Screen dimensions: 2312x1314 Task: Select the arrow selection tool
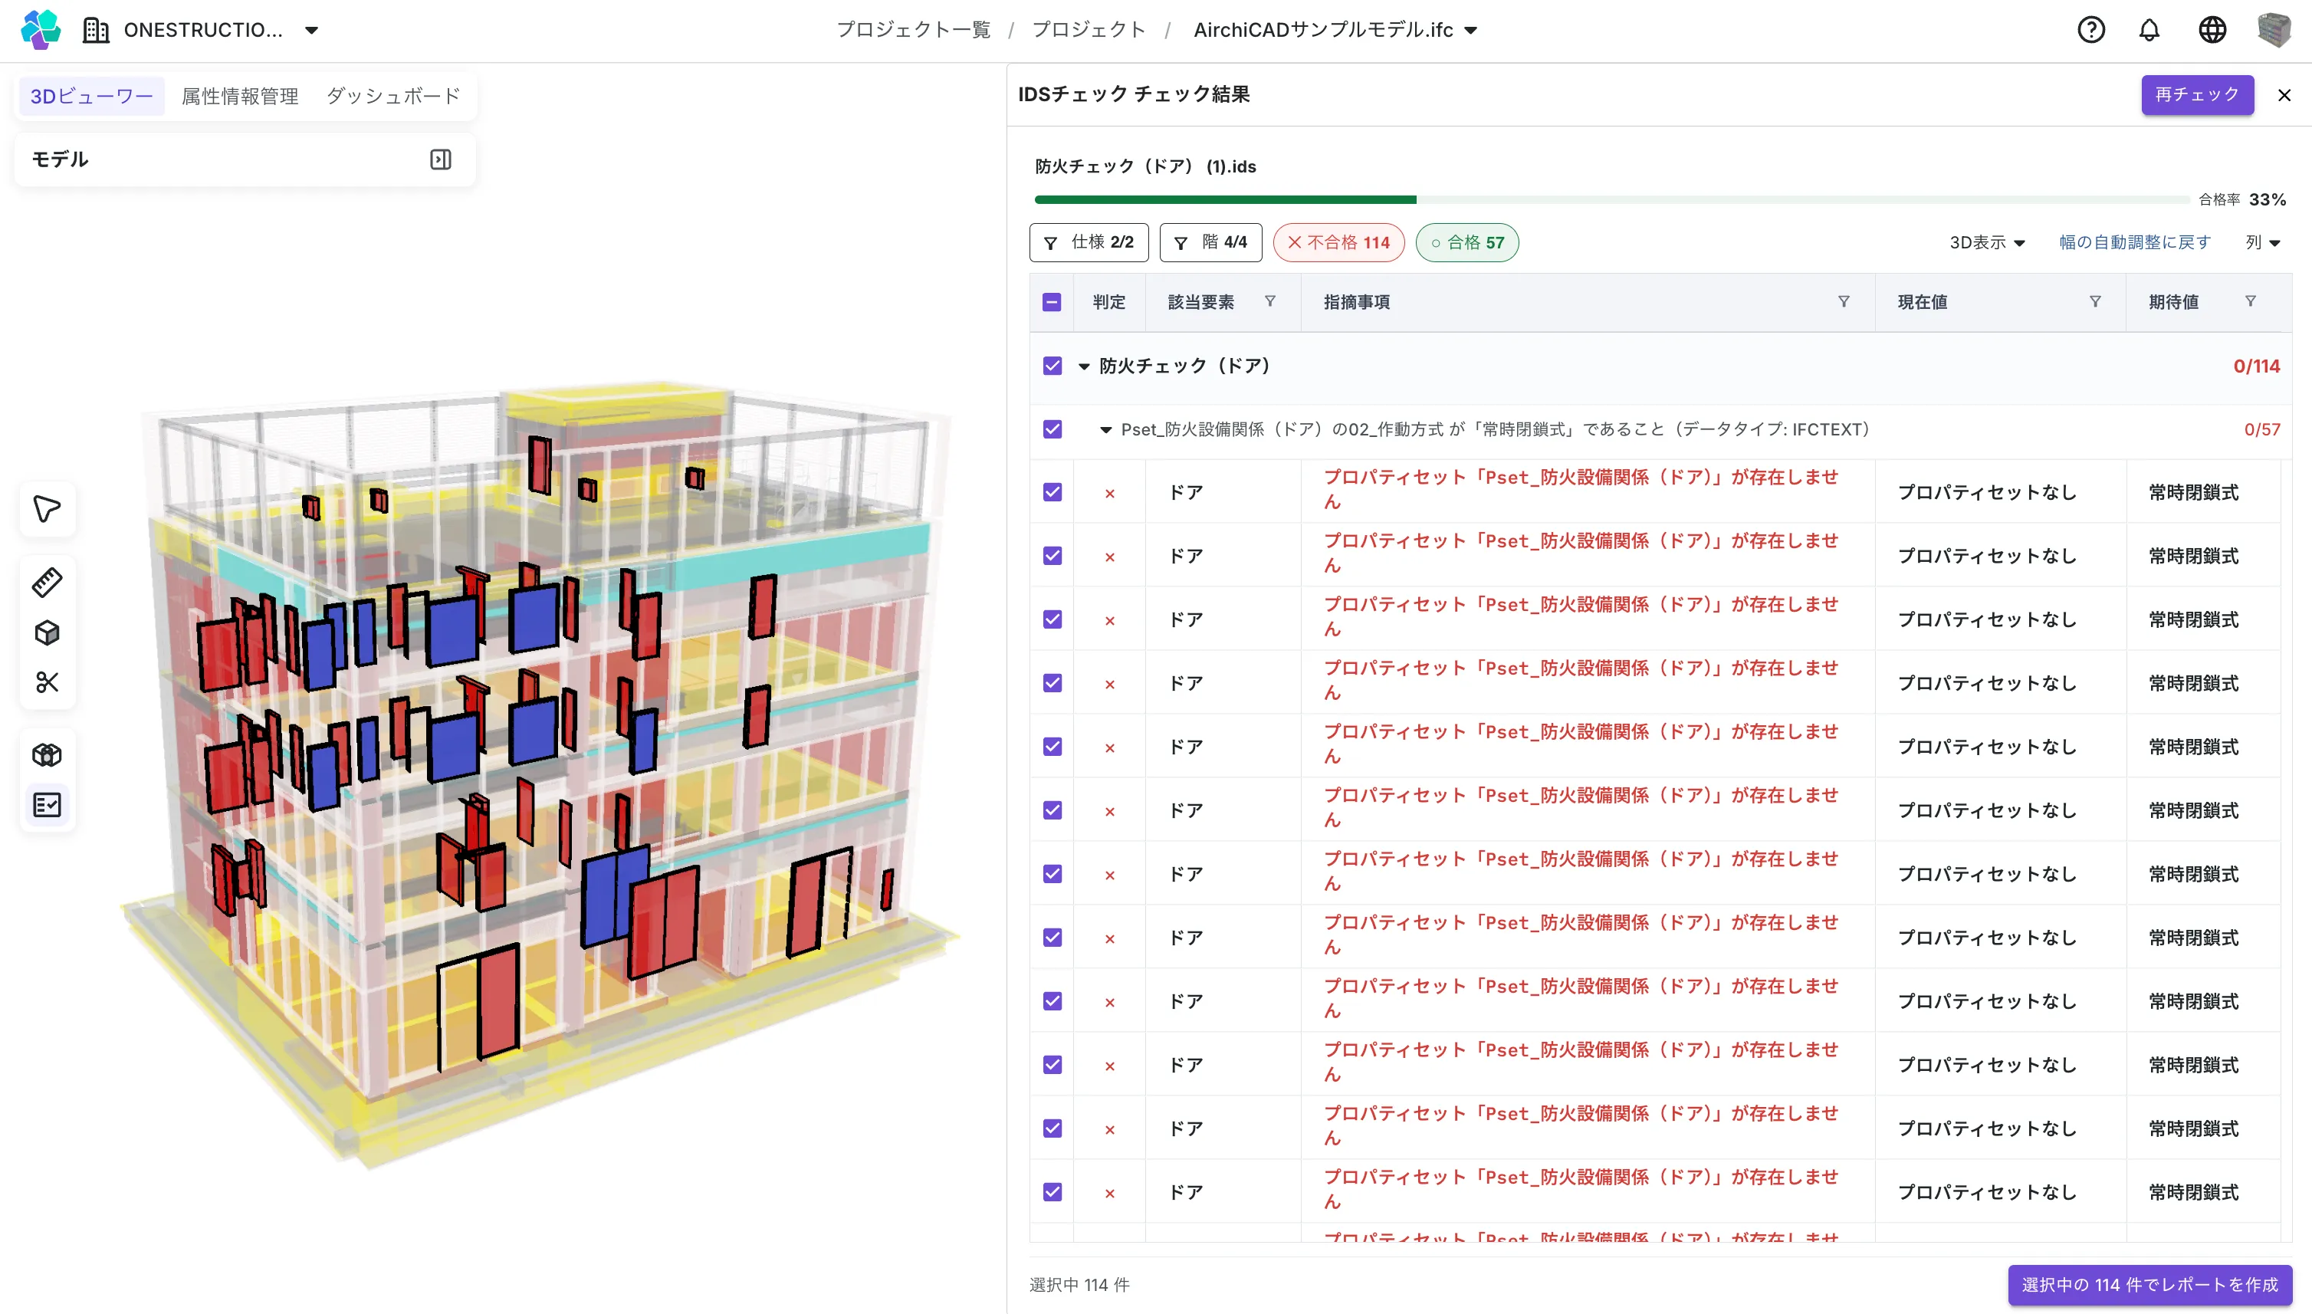click(x=47, y=509)
